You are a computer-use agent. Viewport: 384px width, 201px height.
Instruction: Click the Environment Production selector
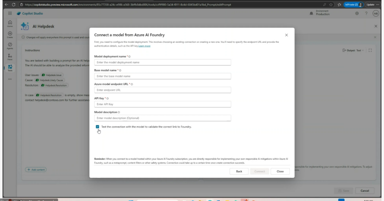coord(320,13)
